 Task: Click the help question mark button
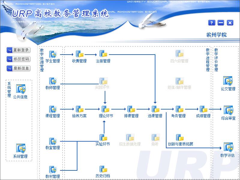pyautogui.click(x=211, y=23)
